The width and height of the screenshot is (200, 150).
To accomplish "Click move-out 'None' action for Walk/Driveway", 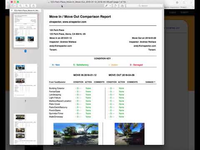I will [121, 117].
